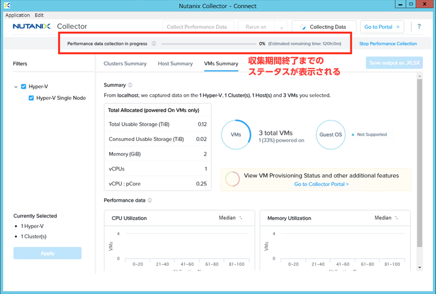436x294 pixels.
Task: Click the Consumed Usable Storage (TiB) row
Action: click(x=158, y=139)
